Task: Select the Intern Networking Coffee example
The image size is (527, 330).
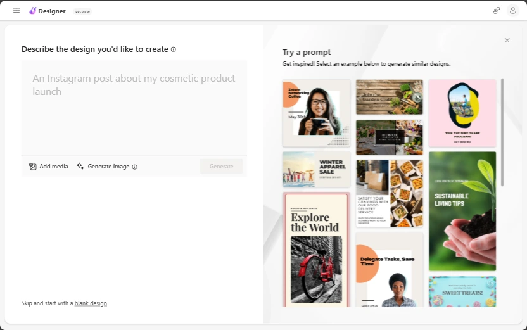Action: (x=316, y=113)
